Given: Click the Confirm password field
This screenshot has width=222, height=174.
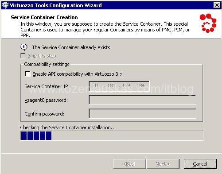Looking at the screenshot, I should coord(143,114).
